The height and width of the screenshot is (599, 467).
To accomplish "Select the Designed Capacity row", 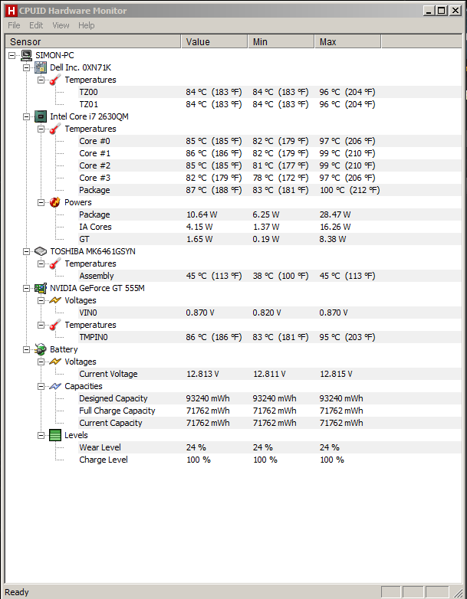I will [x=270, y=398].
